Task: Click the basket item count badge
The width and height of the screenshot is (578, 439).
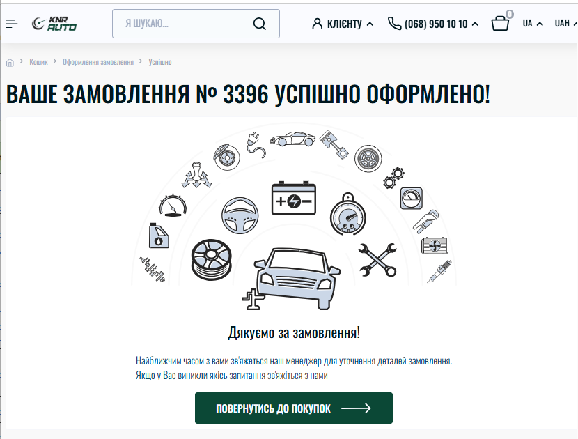Action: pos(510,14)
